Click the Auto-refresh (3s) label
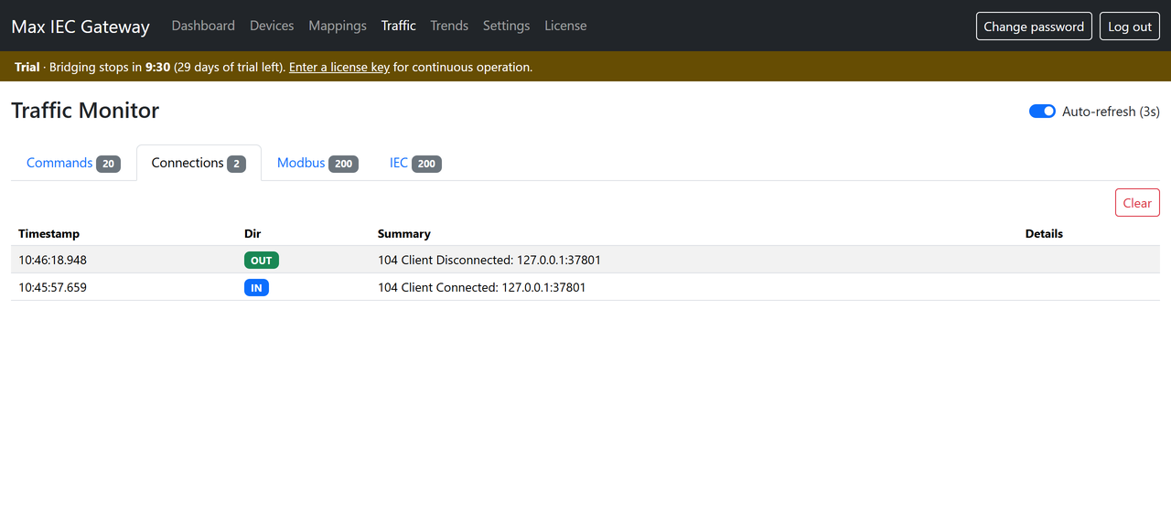Screen dimensions: 1171x512 click(x=1111, y=112)
